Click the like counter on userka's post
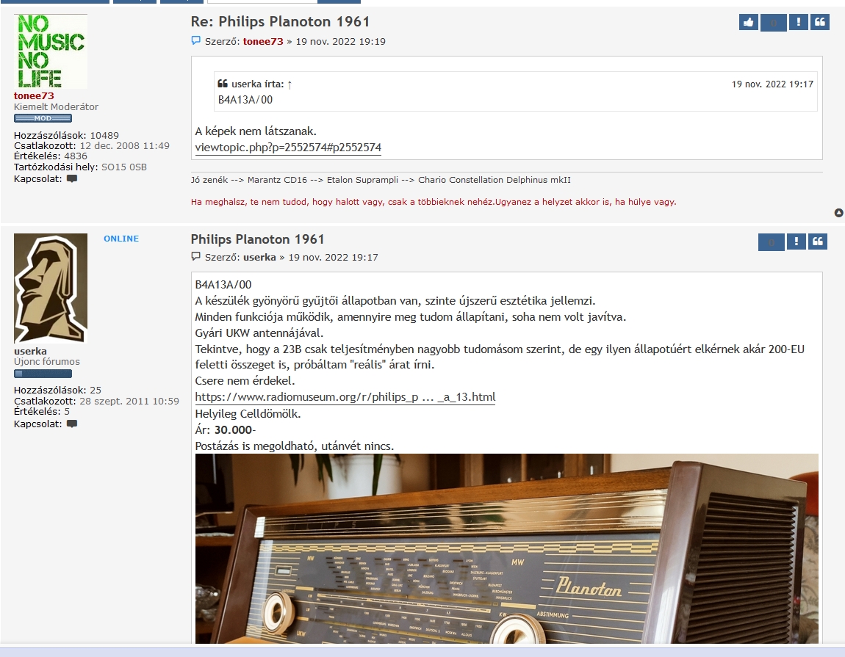The image size is (845, 657). tap(771, 242)
